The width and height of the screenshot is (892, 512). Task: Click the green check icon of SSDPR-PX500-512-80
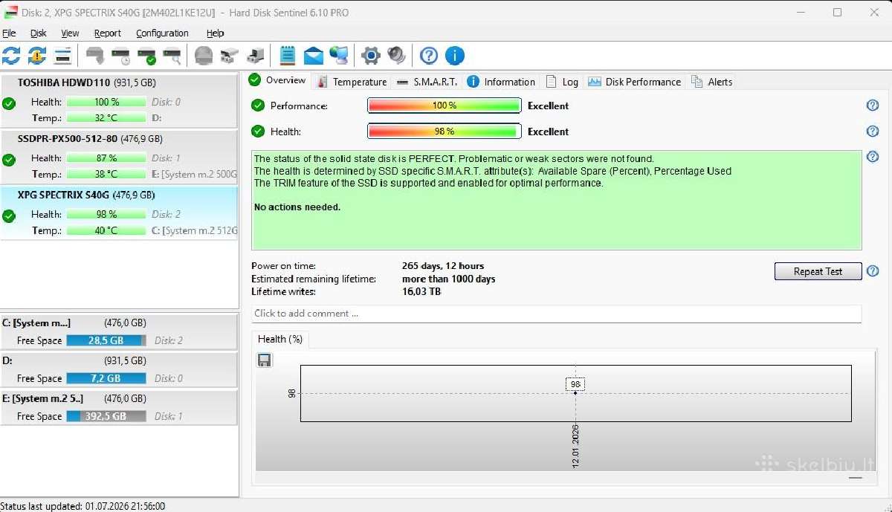(x=9, y=160)
